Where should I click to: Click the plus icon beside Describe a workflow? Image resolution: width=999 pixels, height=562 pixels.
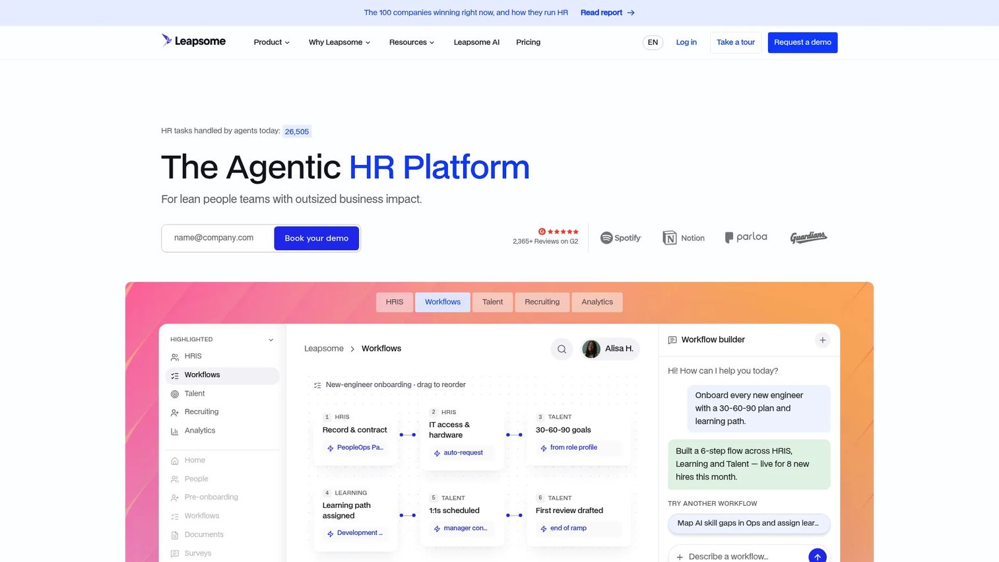(x=680, y=557)
